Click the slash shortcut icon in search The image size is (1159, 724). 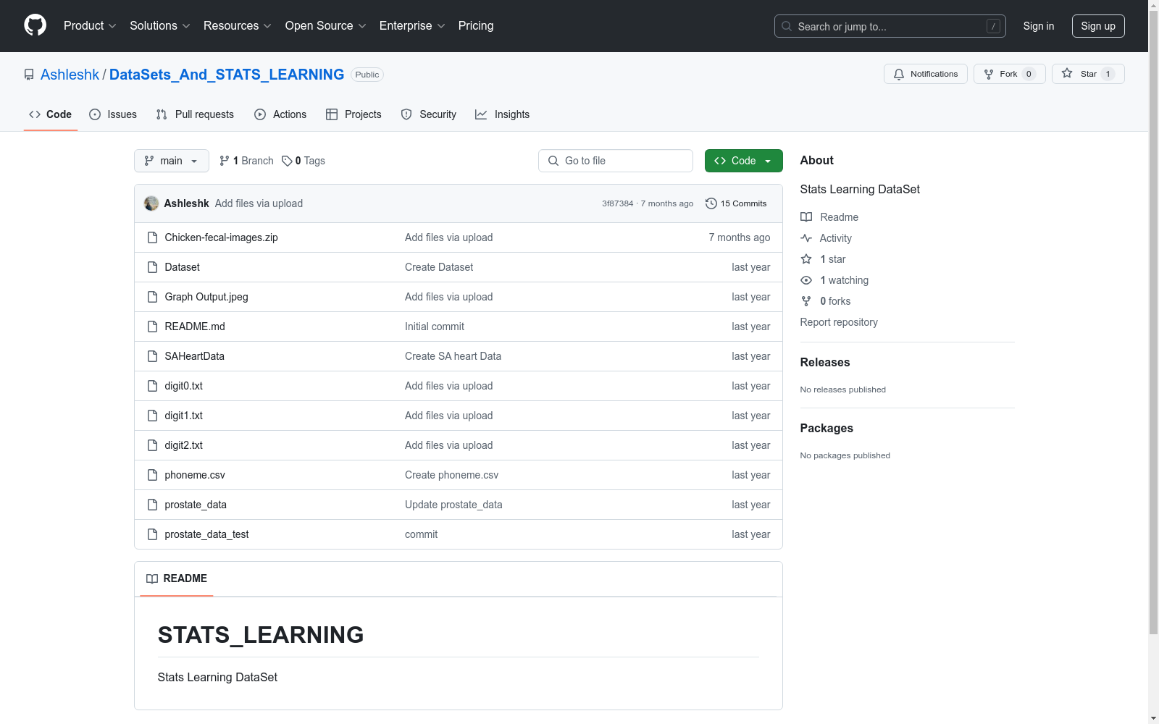pyautogui.click(x=993, y=26)
